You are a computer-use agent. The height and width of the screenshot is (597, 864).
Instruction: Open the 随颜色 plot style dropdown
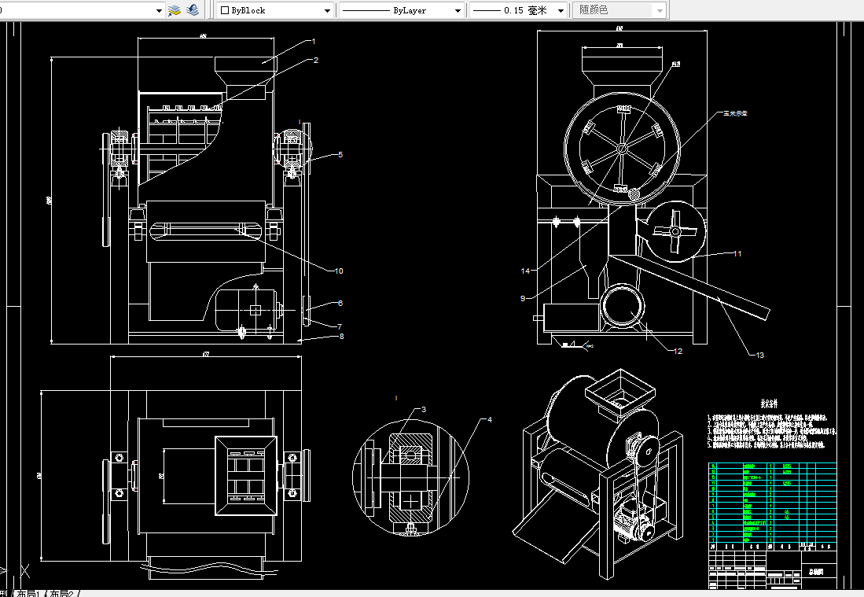(x=620, y=10)
